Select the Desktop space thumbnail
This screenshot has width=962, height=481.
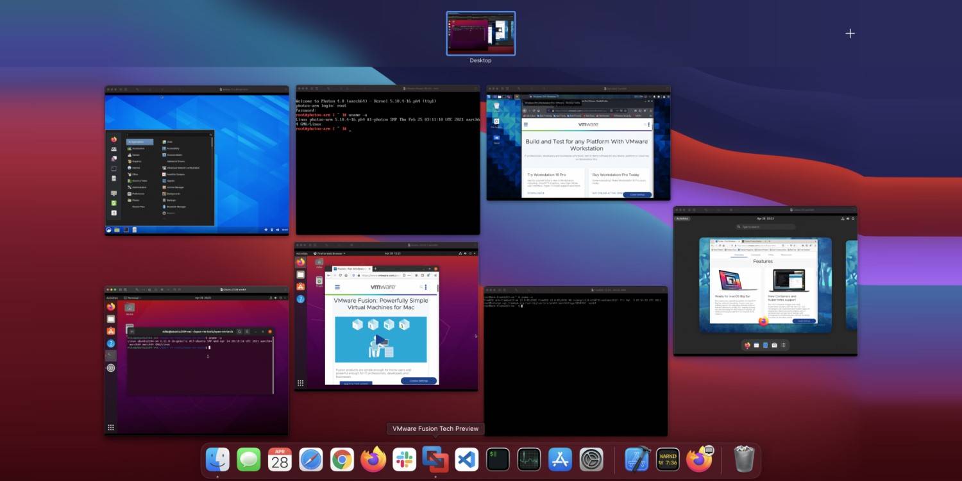[481, 33]
